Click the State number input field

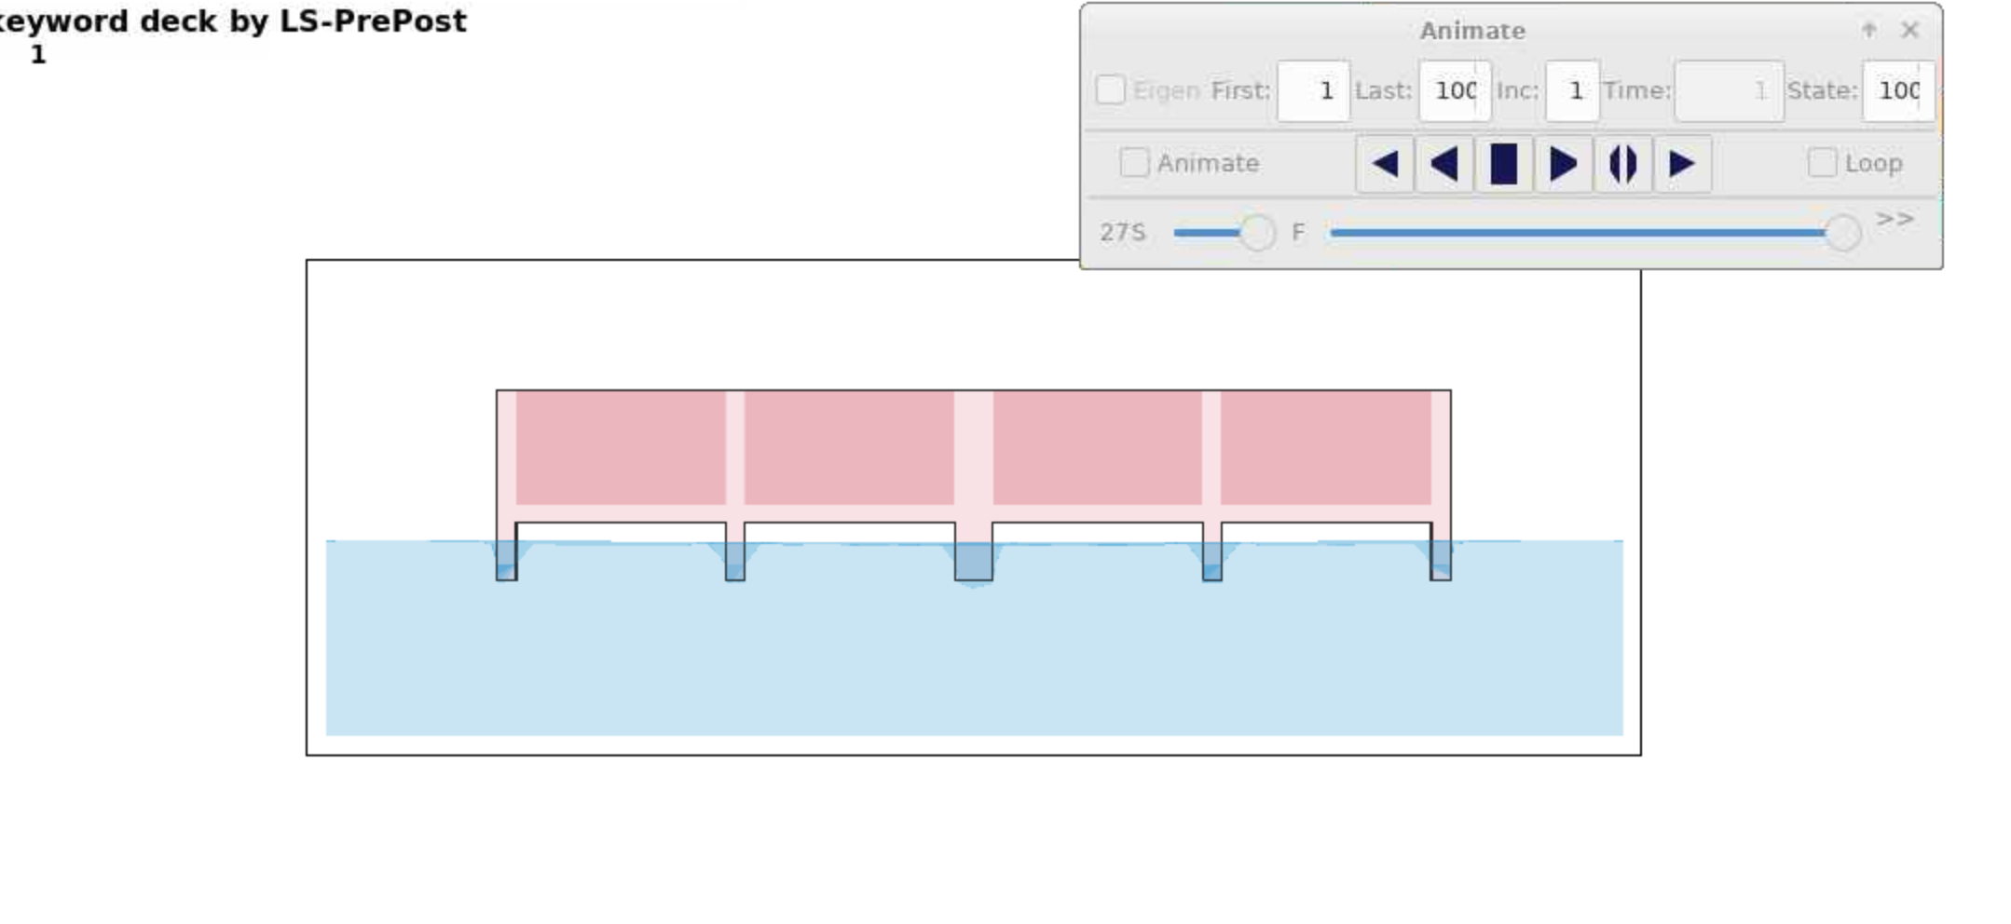pos(1898,91)
